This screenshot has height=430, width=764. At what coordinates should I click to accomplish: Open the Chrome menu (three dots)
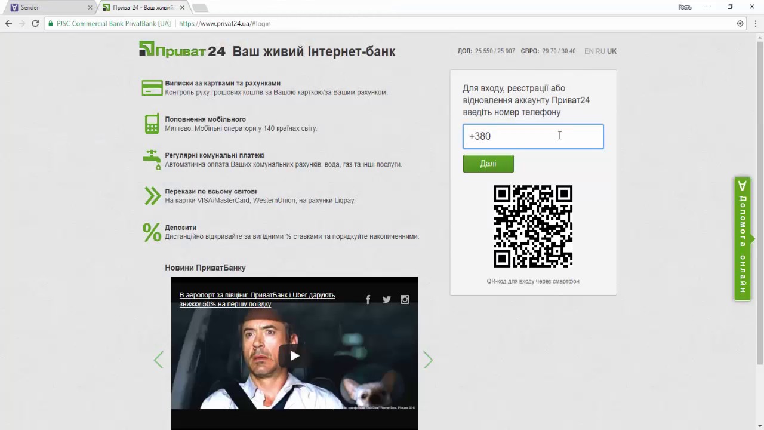pyautogui.click(x=754, y=24)
